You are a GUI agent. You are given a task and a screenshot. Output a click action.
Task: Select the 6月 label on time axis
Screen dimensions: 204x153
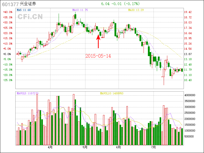(118, 147)
